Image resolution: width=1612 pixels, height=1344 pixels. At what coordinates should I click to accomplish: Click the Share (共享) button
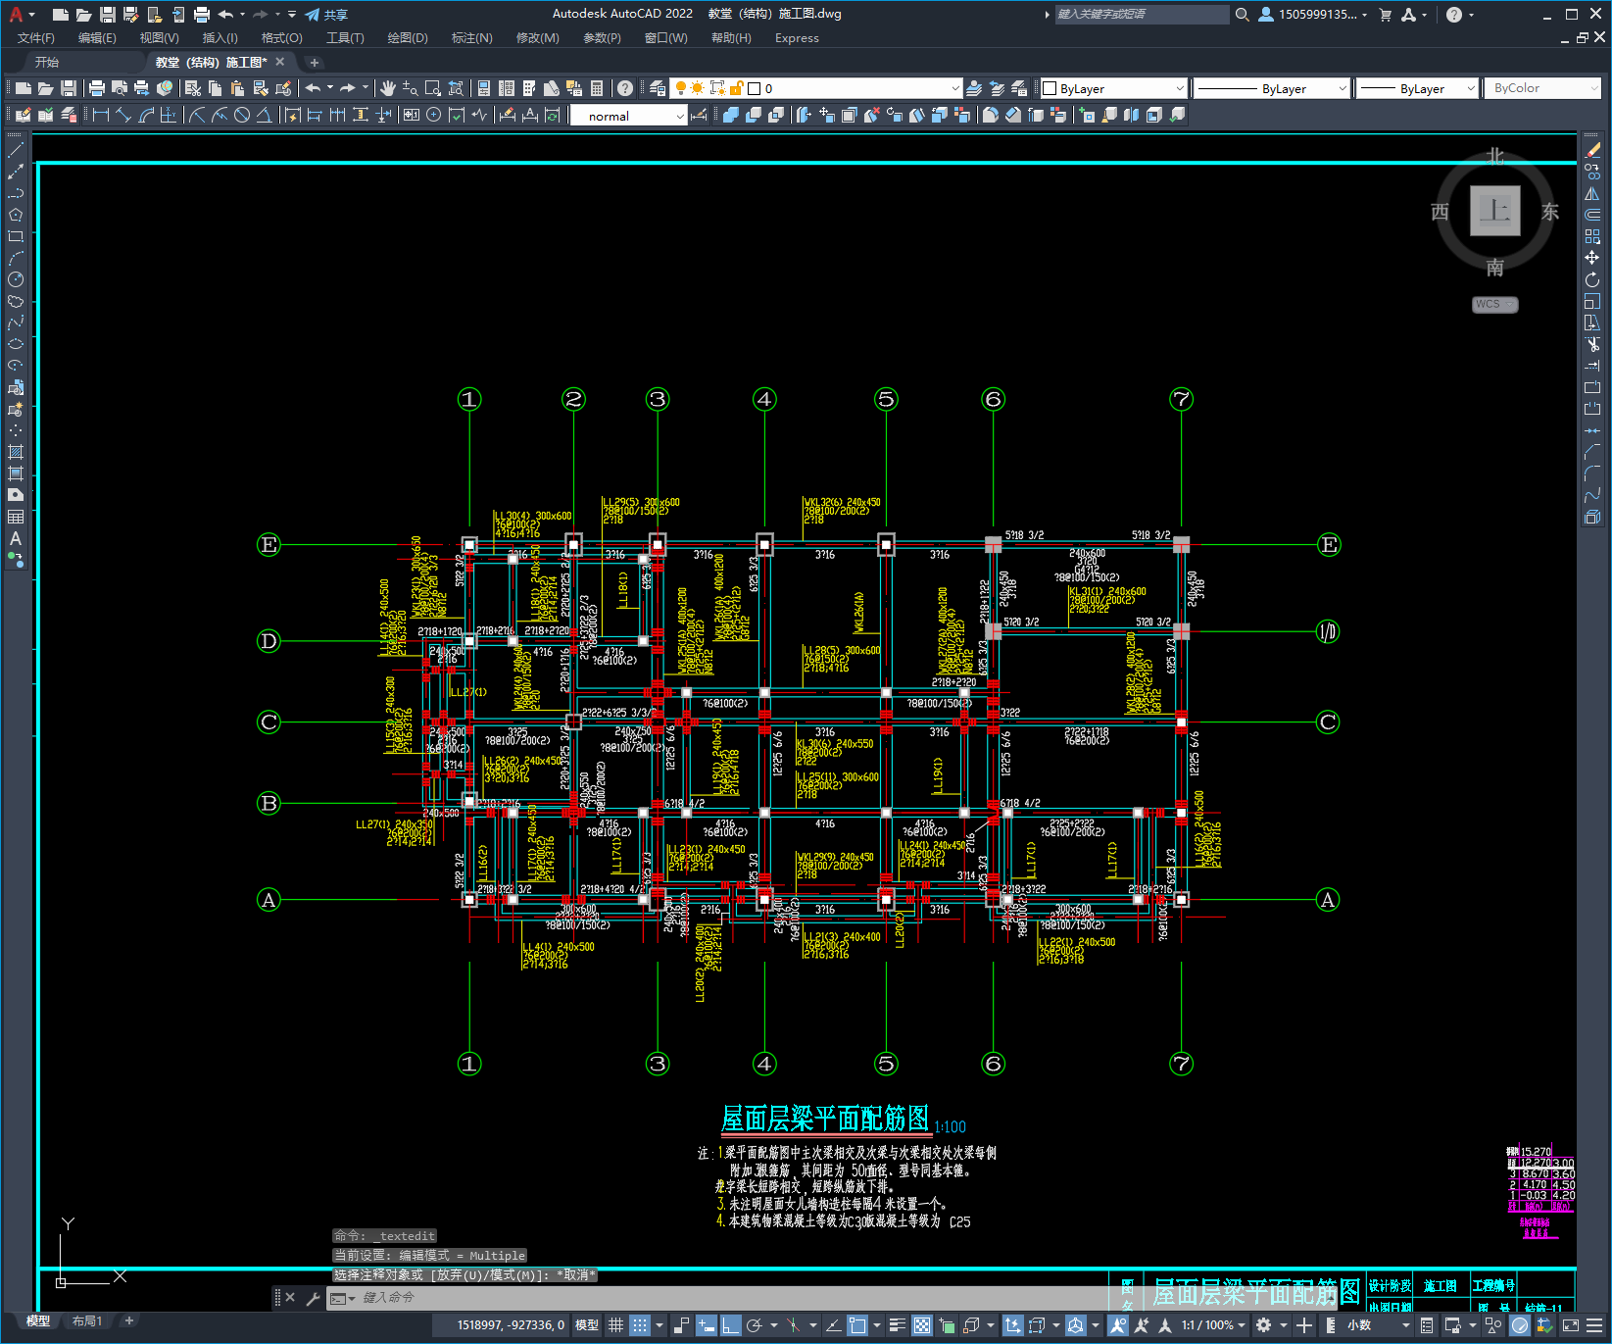(x=326, y=15)
